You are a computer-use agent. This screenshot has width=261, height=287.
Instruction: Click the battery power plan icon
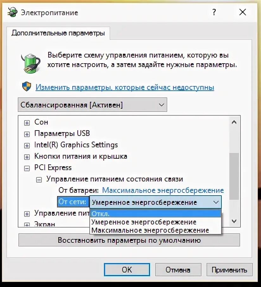coord(31,63)
